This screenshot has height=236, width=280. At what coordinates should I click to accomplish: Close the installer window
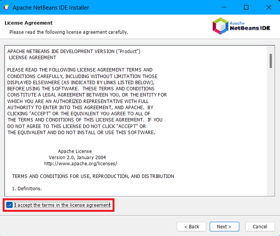click(268, 7)
